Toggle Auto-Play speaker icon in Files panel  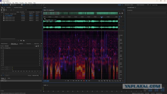coord(24,41)
